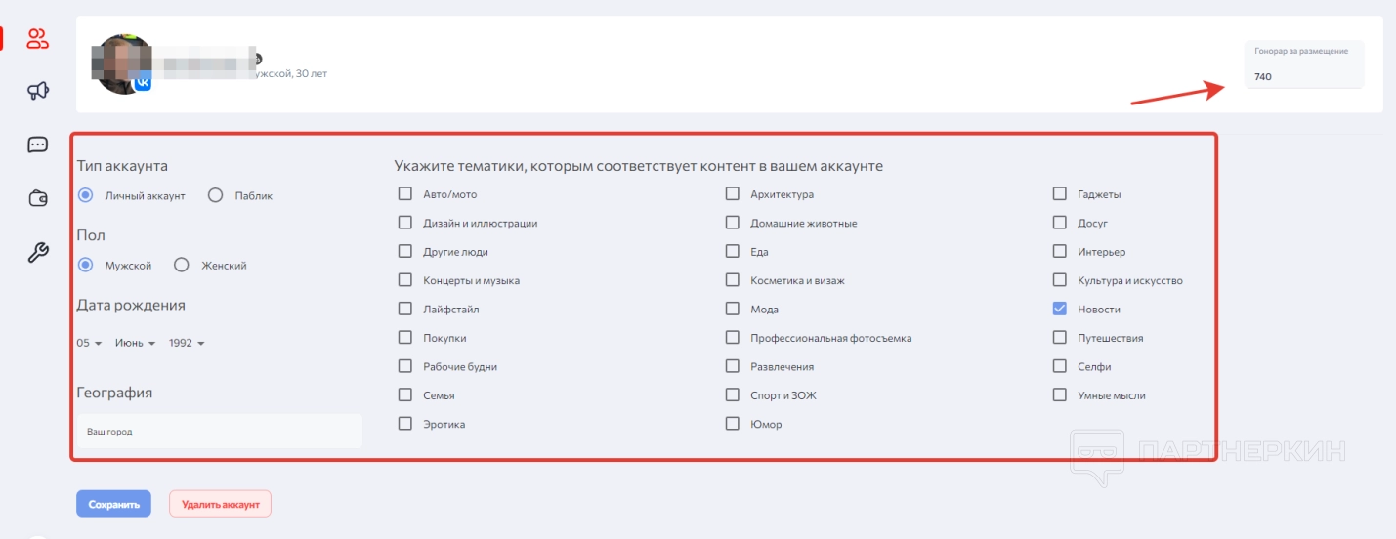Expand the birth month dropdown Июнь
This screenshot has width=1396, height=539.
click(x=135, y=343)
